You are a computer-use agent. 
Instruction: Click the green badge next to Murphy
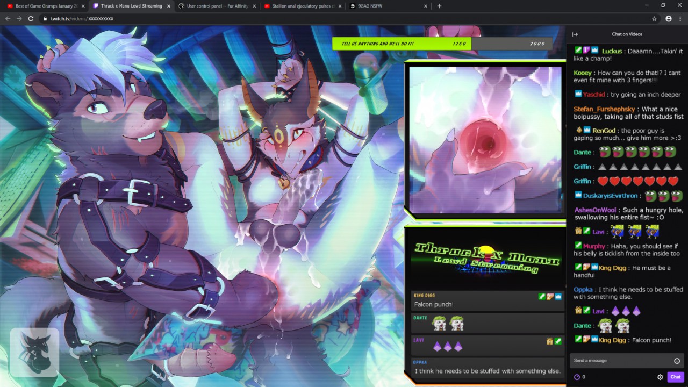click(x=578, y=246)
